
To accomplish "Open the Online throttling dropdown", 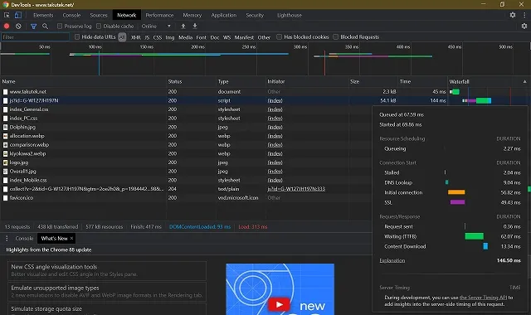I will [156, 26].
